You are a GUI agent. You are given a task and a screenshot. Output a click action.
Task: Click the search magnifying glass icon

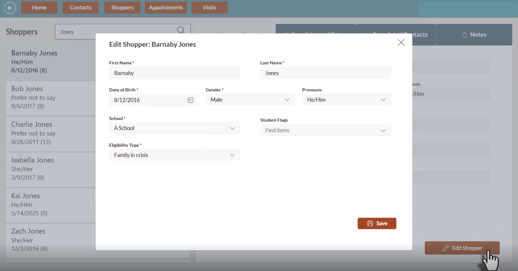pos(181,30)
